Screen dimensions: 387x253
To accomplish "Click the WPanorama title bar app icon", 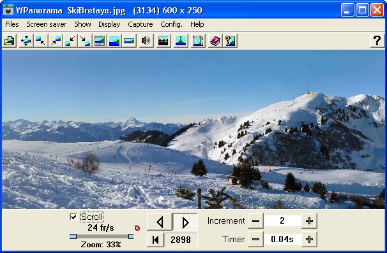I will point(8,10).
